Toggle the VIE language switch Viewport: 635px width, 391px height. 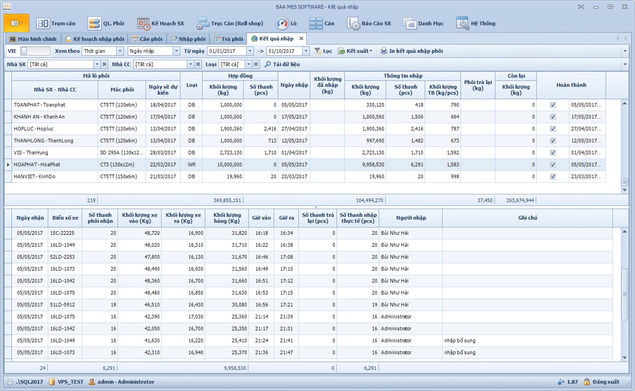[x=35, y=51]
